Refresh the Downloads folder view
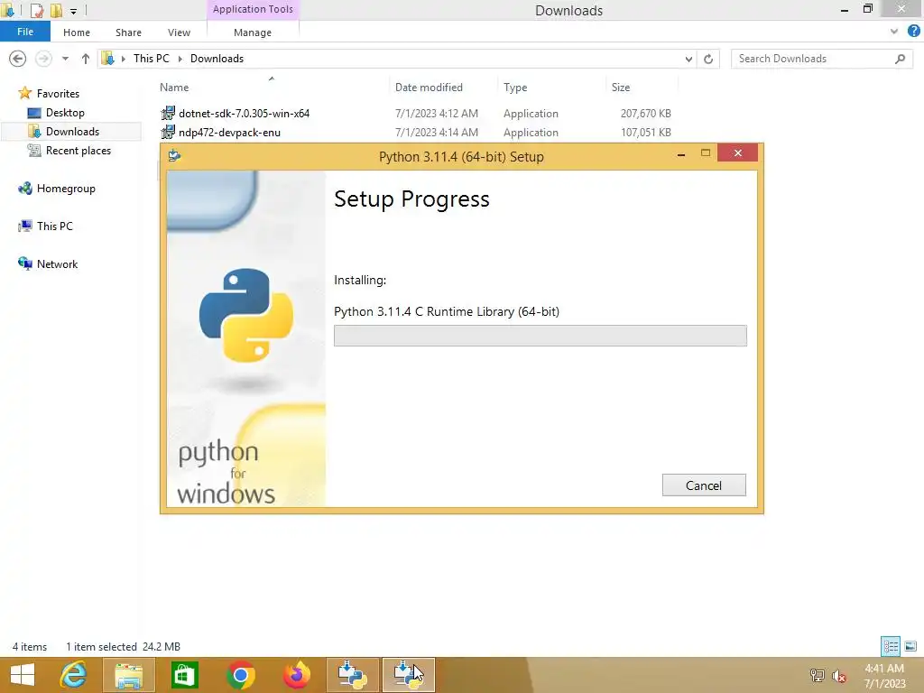 tap(708, 59)
